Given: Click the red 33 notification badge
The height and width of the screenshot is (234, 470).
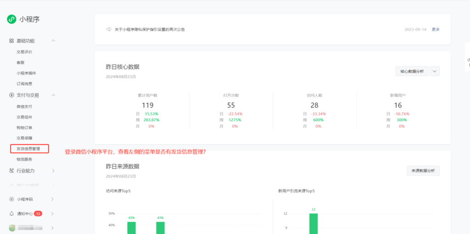Looking at the screenshot, I should coord(38,214).
